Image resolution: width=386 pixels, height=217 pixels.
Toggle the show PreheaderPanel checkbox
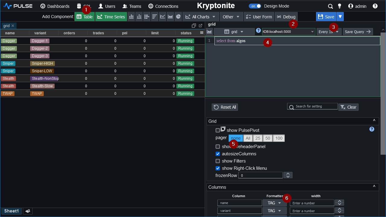click(218, 147)
